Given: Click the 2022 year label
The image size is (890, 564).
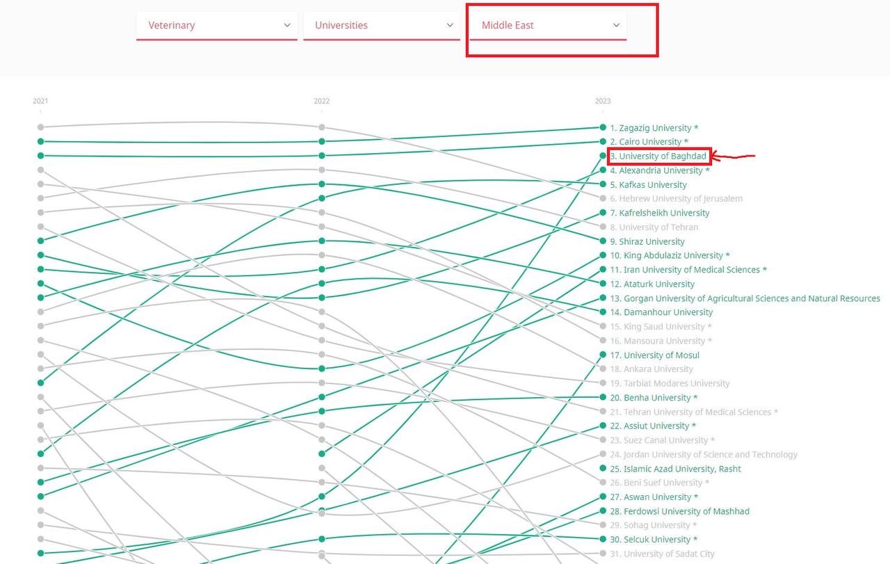Looking at the screenshot, I should click(322, 102).
